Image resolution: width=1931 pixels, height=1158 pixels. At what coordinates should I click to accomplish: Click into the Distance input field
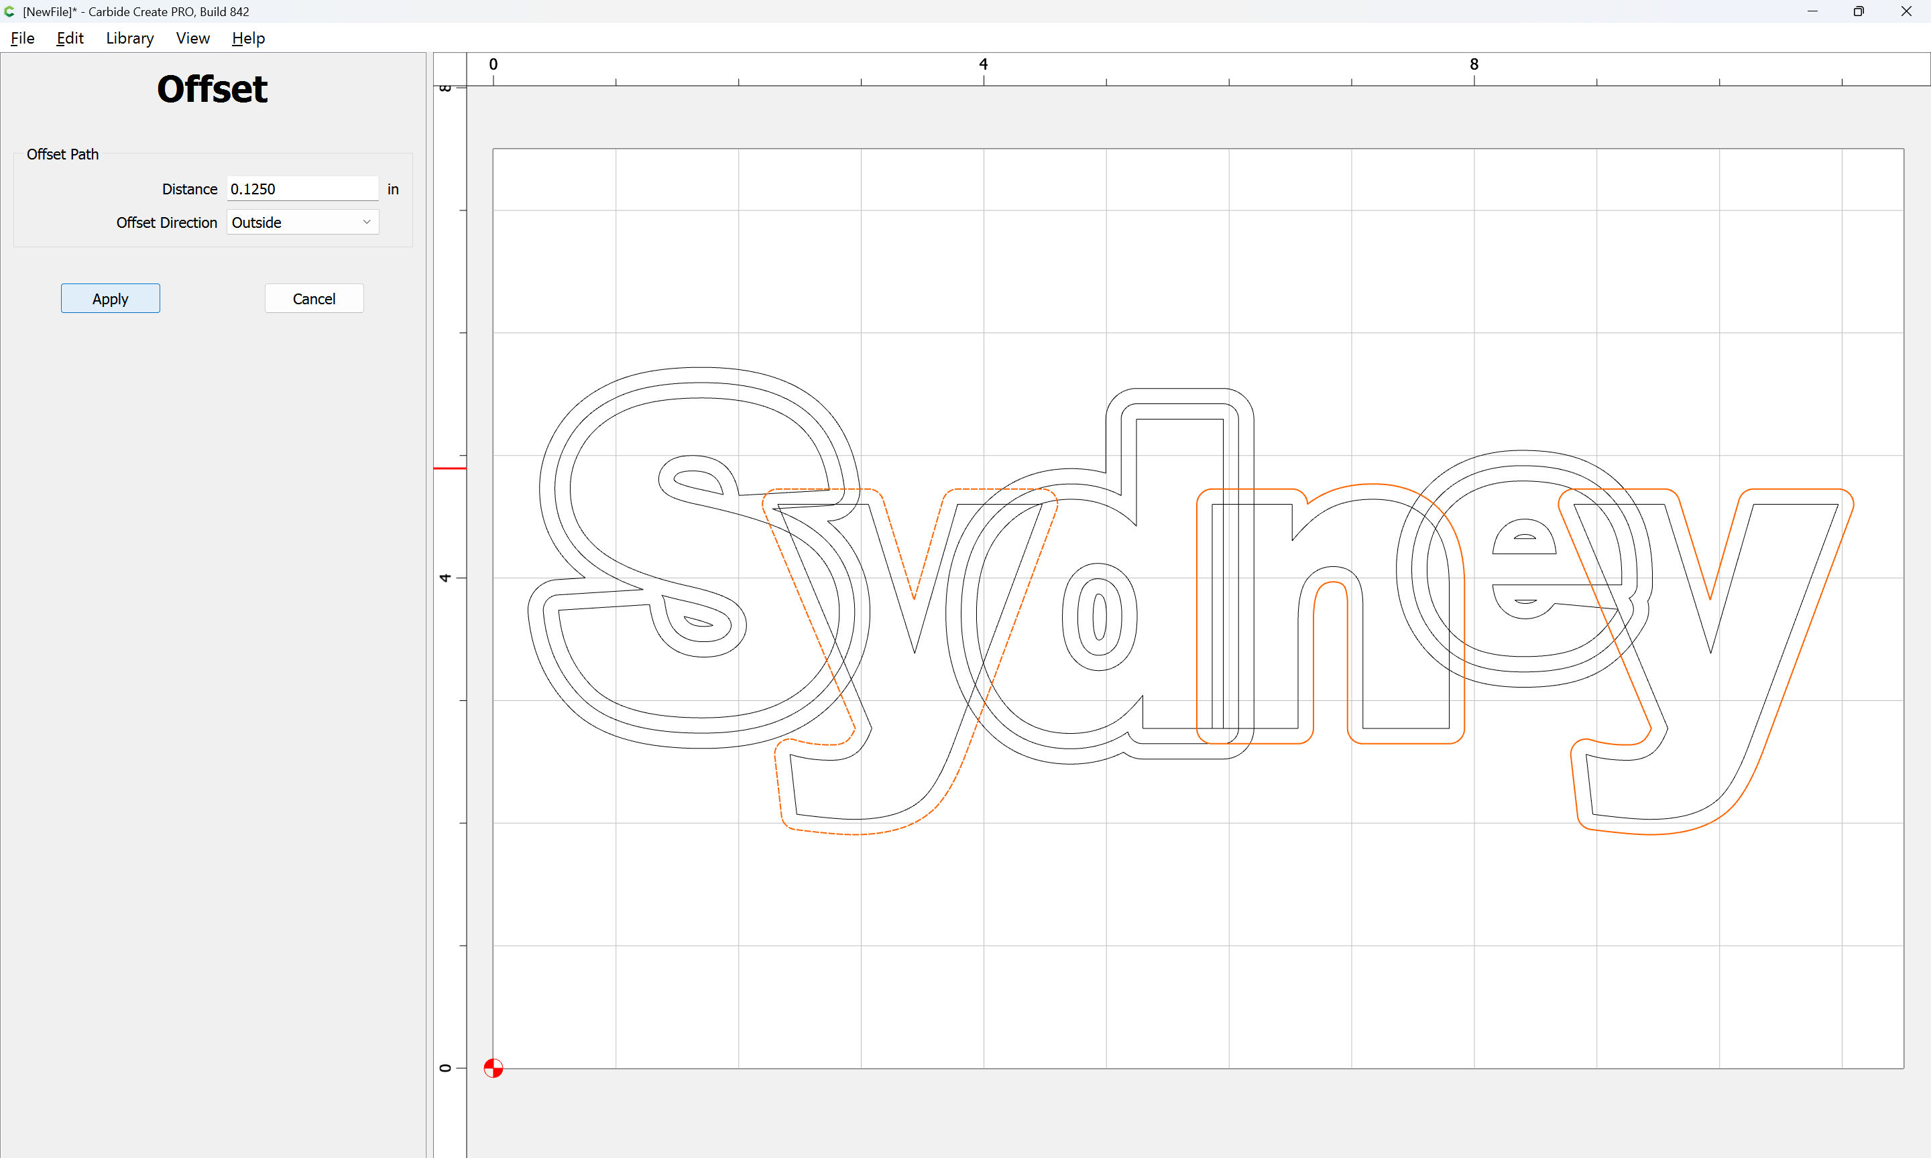302,189
